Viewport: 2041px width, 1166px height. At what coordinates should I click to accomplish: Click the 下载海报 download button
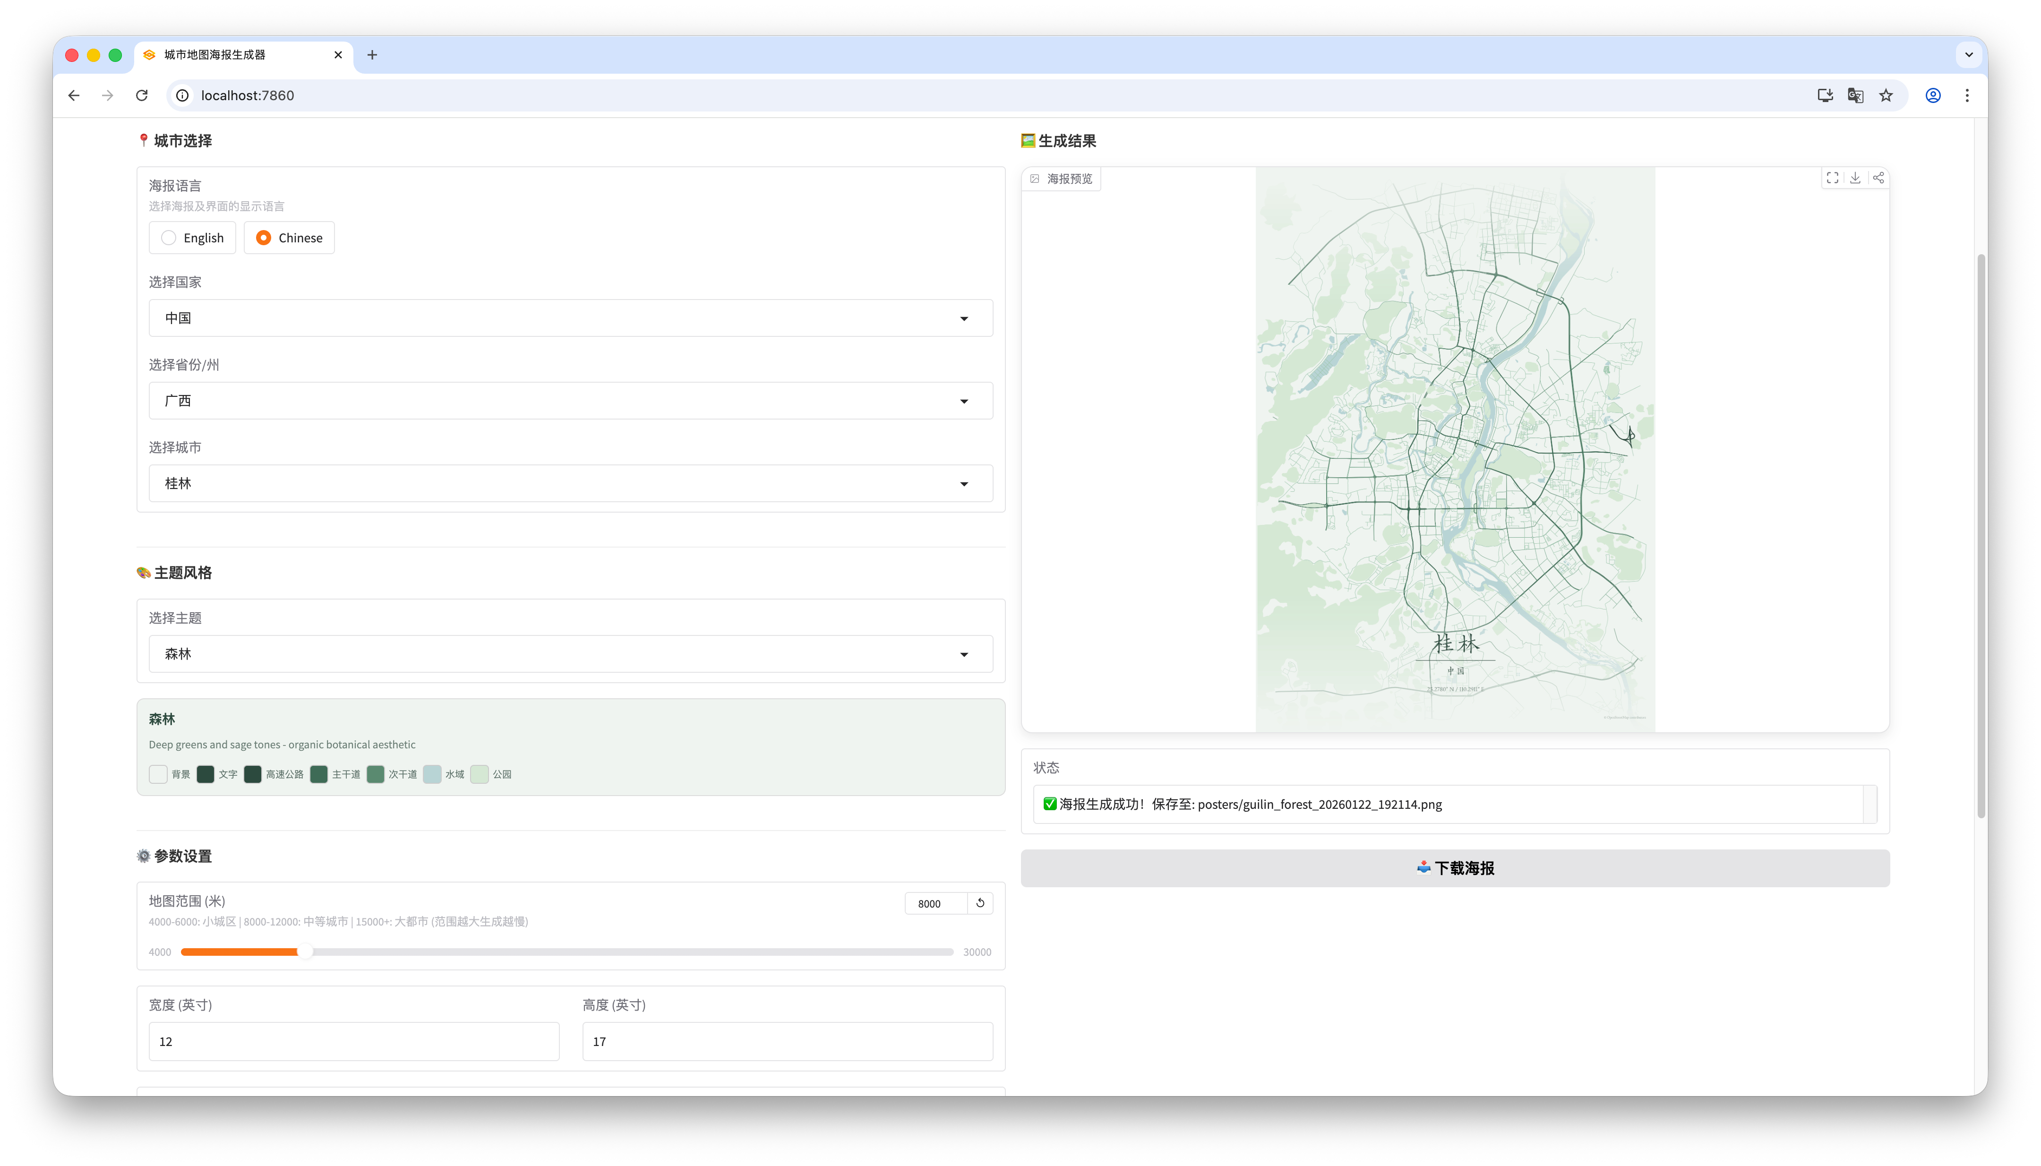click(x=1455, y=868)
